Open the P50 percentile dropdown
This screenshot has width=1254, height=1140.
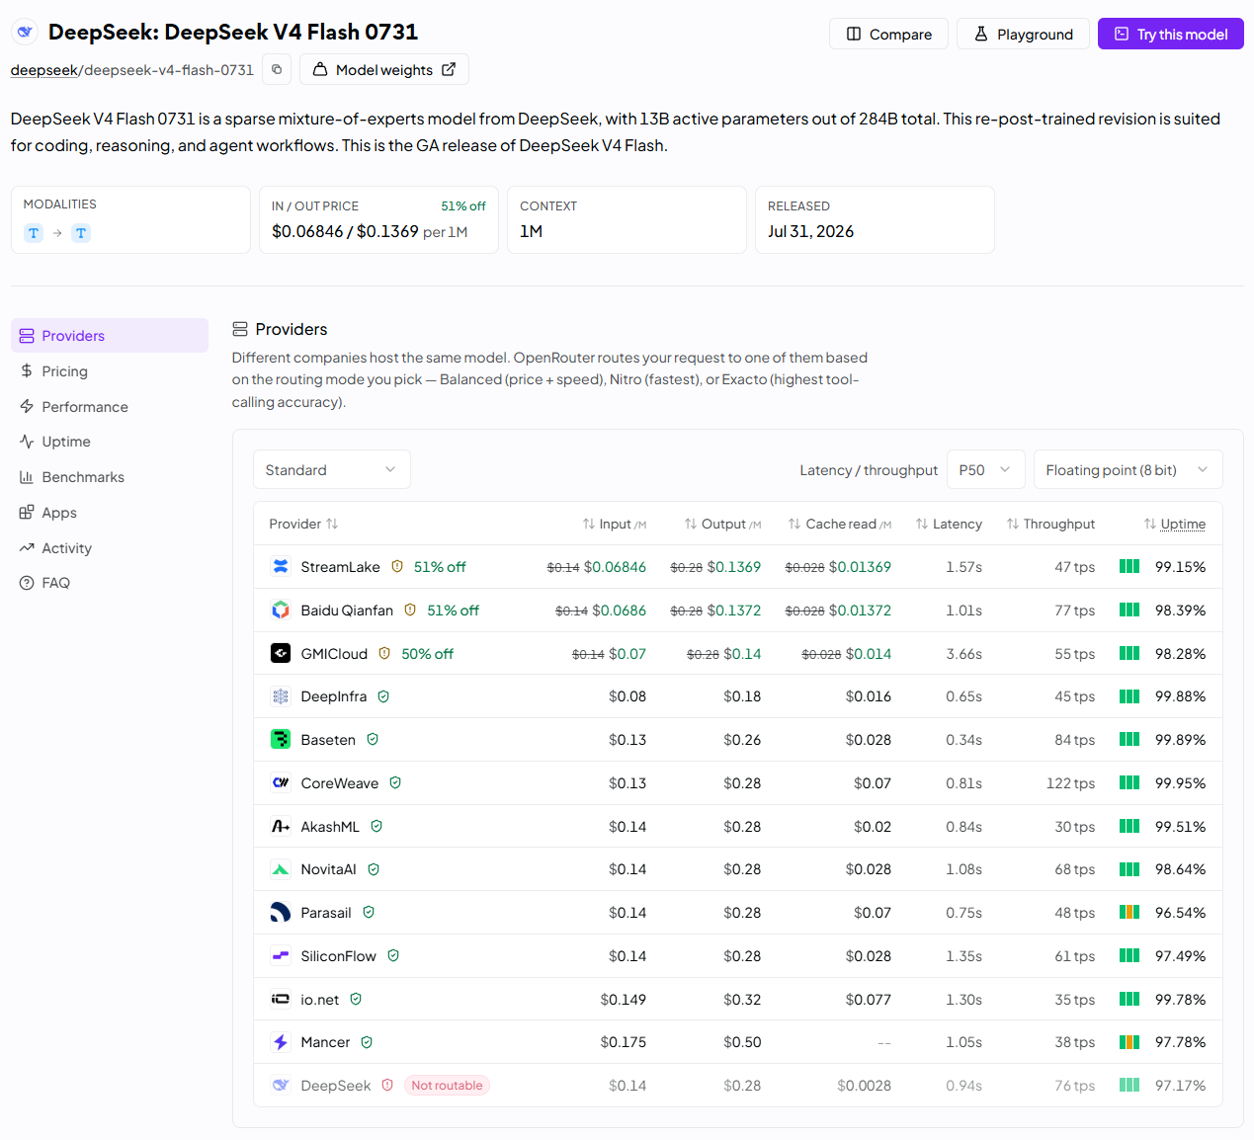pyautogui.click(x=985, y=470)
